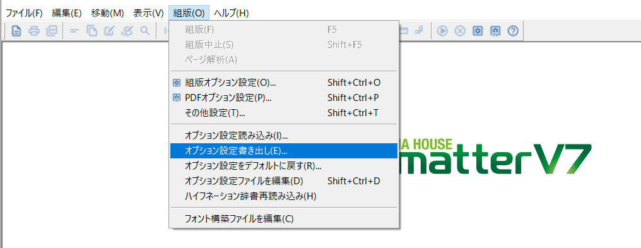Close the open 組版(O) menu header
Viewport: 641px width, 248px height.
pos(189,13)
